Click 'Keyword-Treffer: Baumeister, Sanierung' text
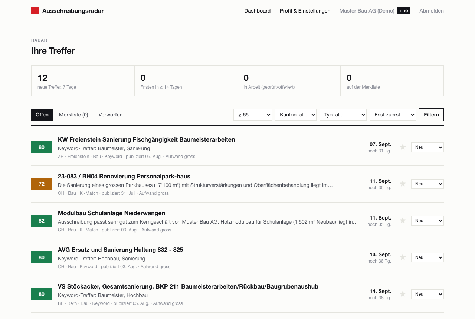475x319 pixels. 104,148
